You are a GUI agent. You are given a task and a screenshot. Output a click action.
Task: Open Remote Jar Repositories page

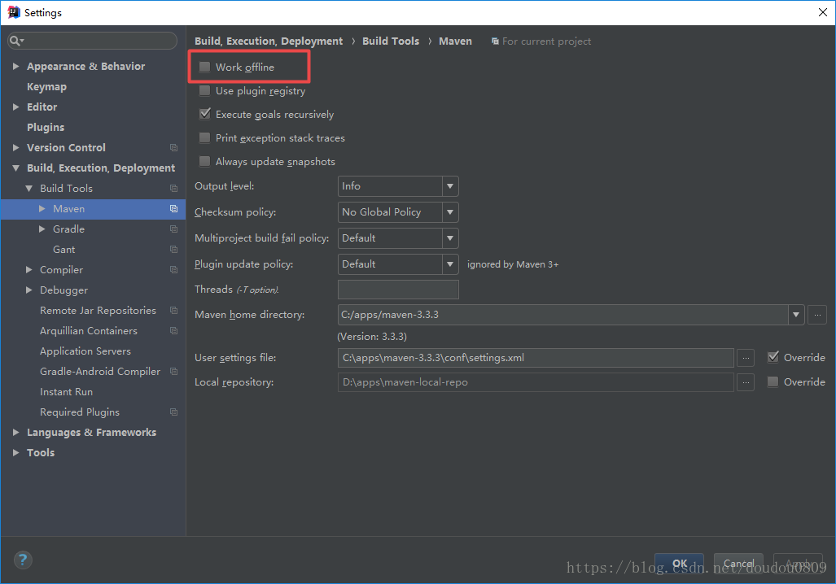tap(98, 310)
